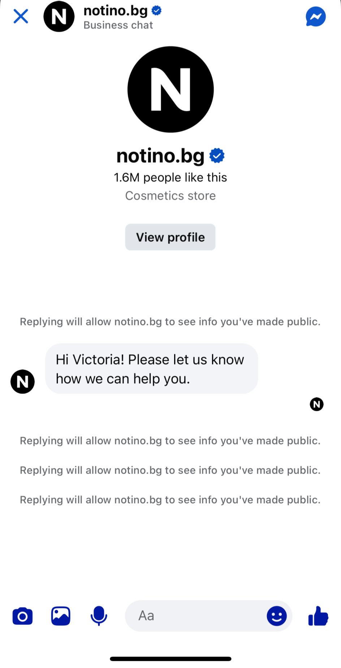
Task: Tap the sender avatar beside the message
Action: (x=22, y=381)
